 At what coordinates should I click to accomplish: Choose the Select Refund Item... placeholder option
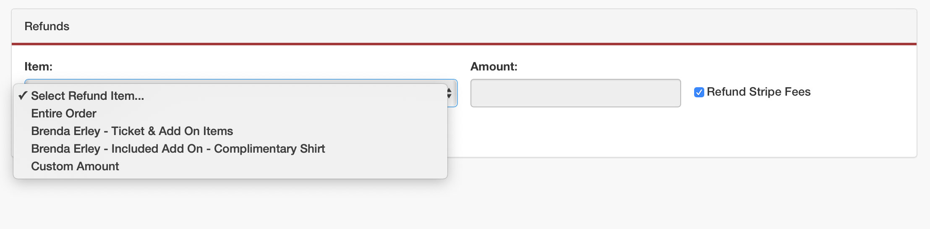[x=87, y=96]
